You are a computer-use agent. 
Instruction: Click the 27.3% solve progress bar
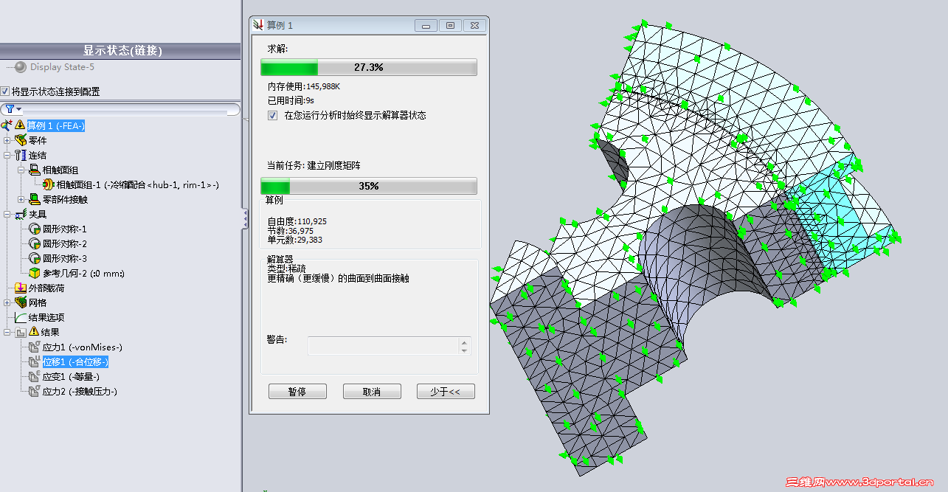click(x=369, y=67)
